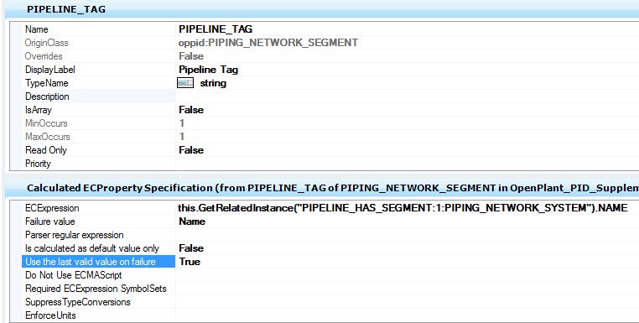Click the Name failure value field
This screenshot has width=639, height=323.
(192, 221)
